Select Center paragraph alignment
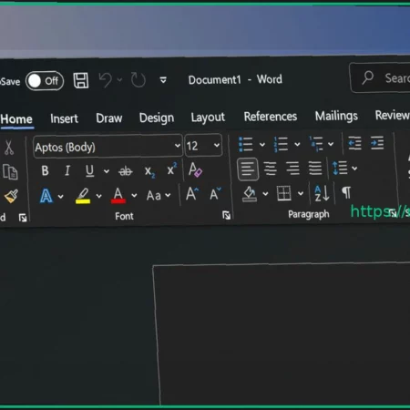 pyautogui.click(x=271, y=169)
